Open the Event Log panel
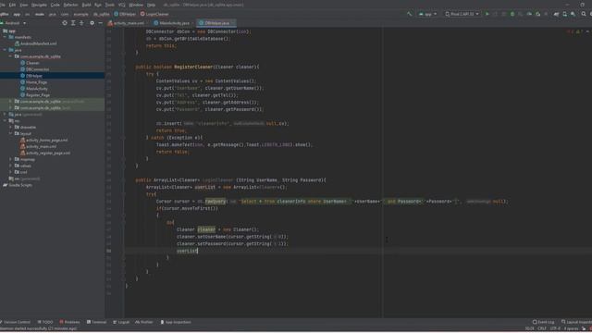The image size is (592, 333). [543, 322]
